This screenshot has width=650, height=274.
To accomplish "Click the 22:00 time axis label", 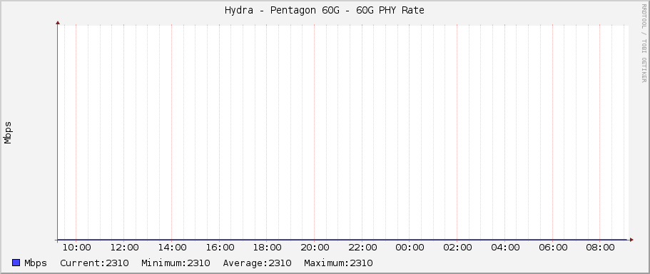I will pos(362,248).
